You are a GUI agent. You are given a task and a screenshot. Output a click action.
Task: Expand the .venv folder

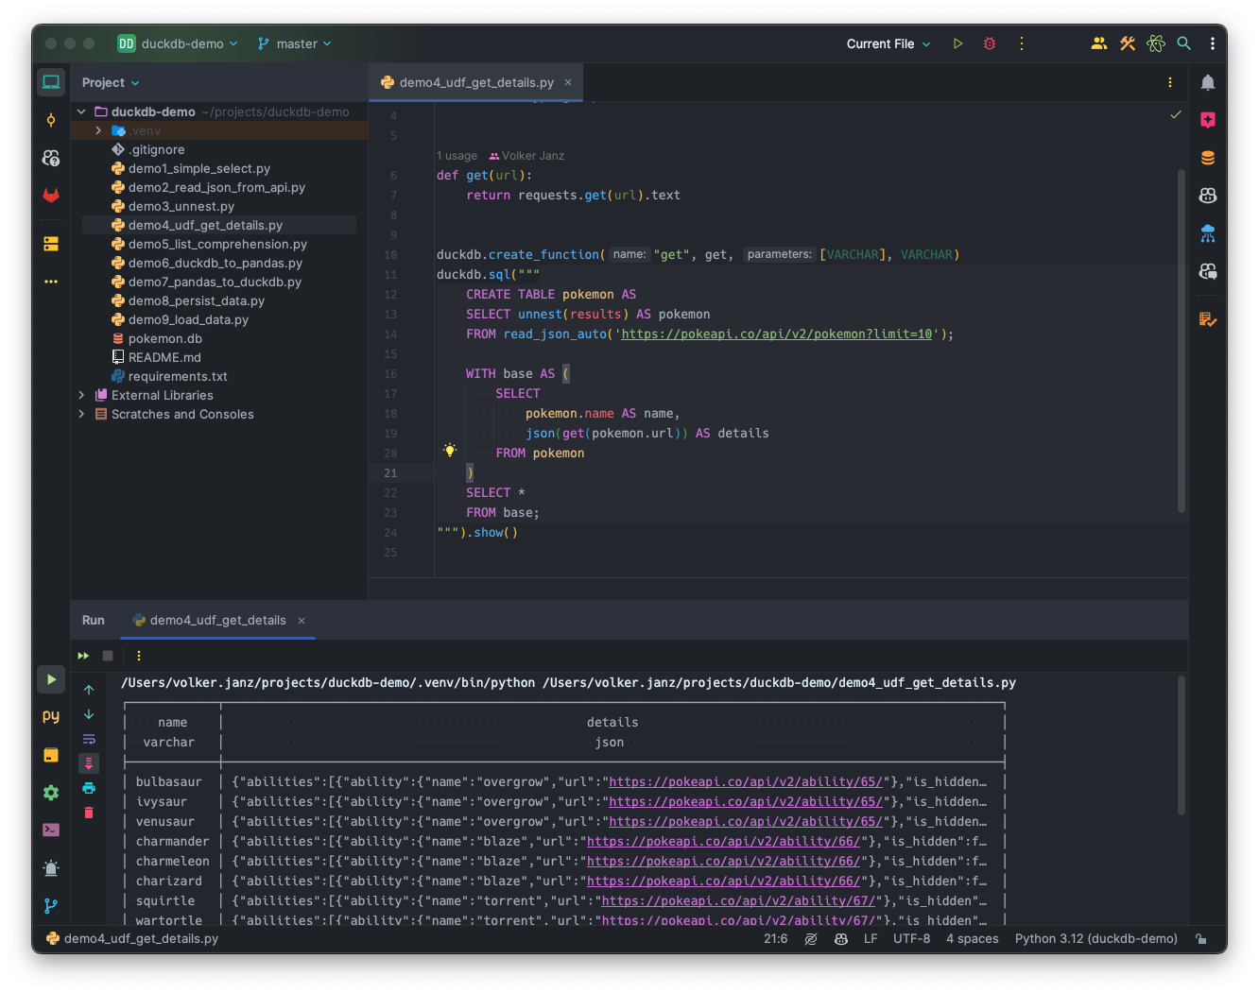(98, 130)
